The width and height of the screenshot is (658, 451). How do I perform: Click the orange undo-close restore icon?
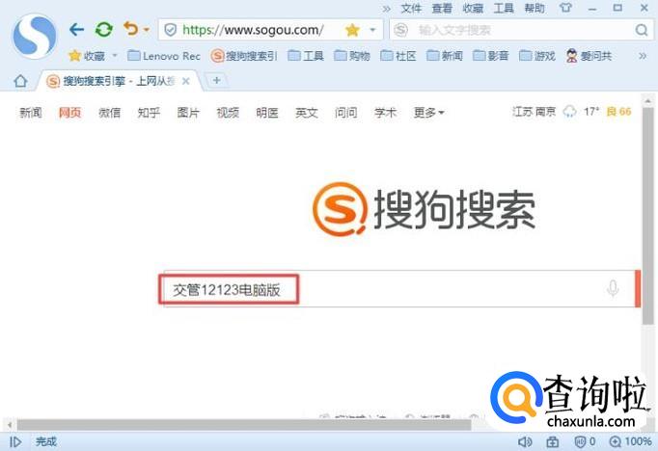tap(131, 29)
